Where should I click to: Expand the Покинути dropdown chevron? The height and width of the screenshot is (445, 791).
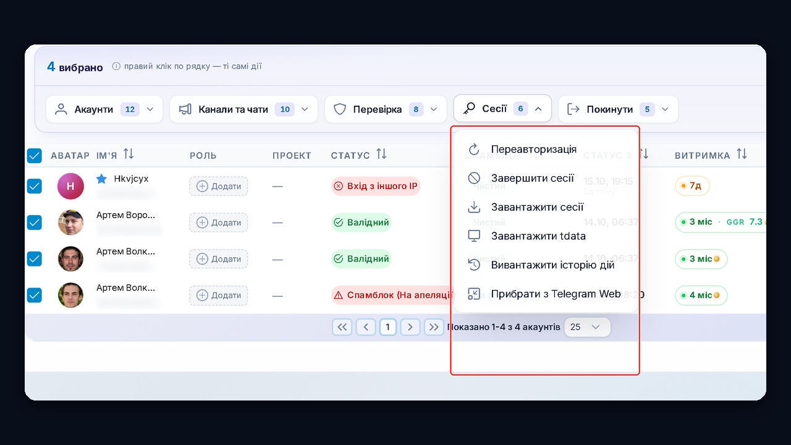coord(665,109)
